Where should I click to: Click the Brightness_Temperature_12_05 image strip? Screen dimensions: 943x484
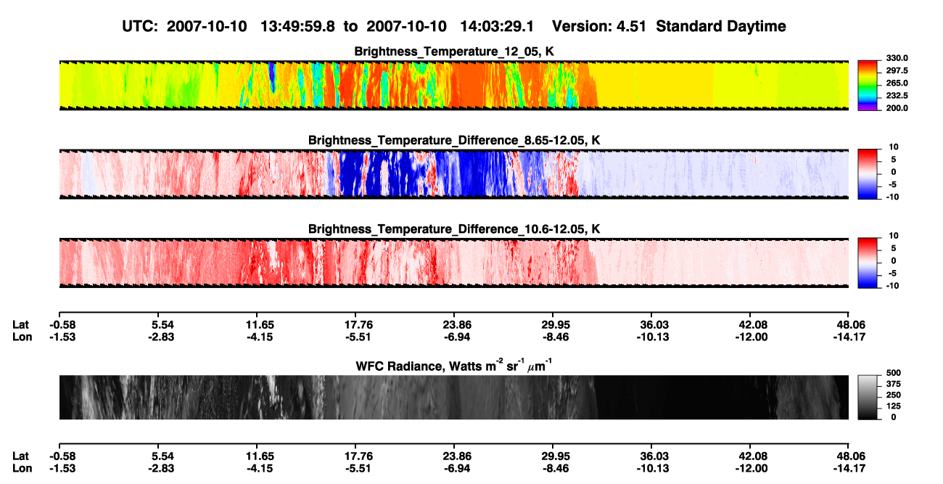click(453, 86)
